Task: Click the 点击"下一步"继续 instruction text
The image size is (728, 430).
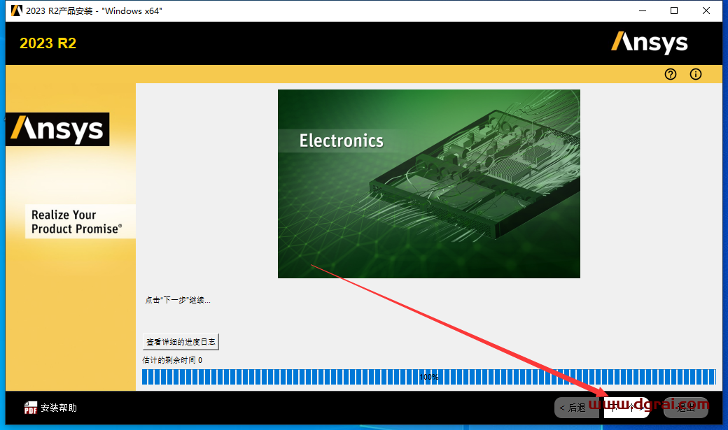Action: (178, 300)
